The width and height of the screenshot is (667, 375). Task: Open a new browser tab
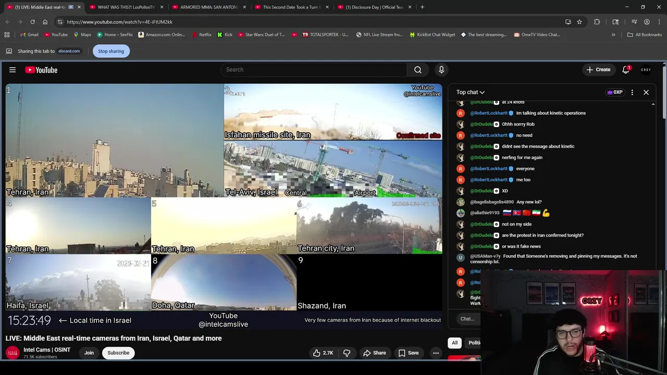pos(422,7)
